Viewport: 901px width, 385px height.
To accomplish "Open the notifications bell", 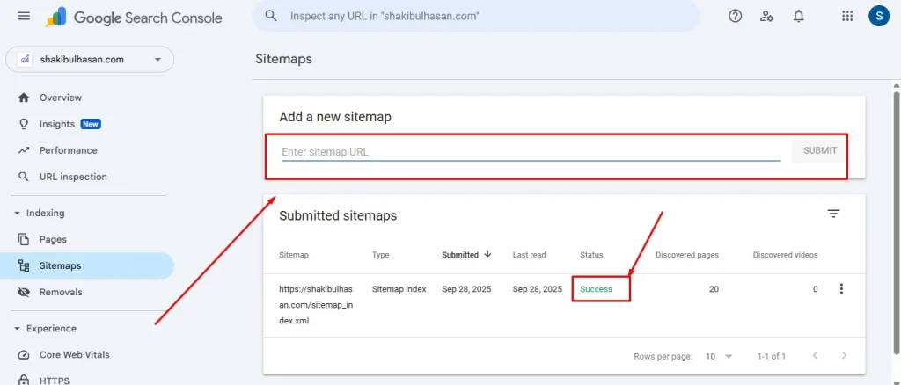I will (x=798, y=16).
